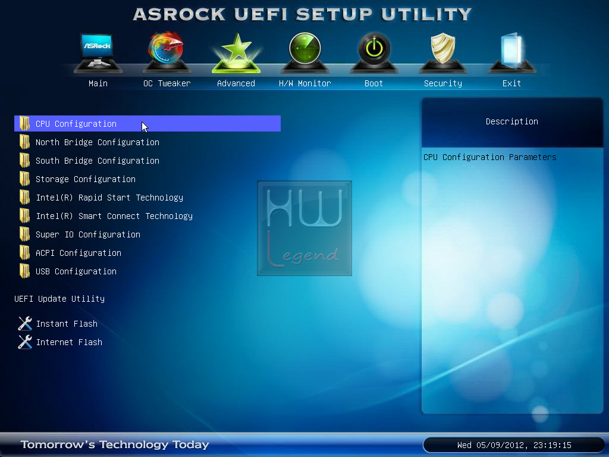This screenshot has width=609, height=457.
Task: Click the Description panel header
Action: pos(512,121)
